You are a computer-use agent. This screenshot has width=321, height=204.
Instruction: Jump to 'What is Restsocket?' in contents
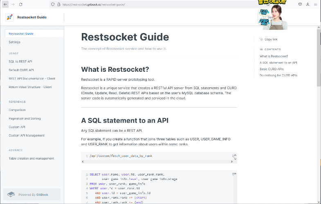pyautogui.click(x=274, y=56)
